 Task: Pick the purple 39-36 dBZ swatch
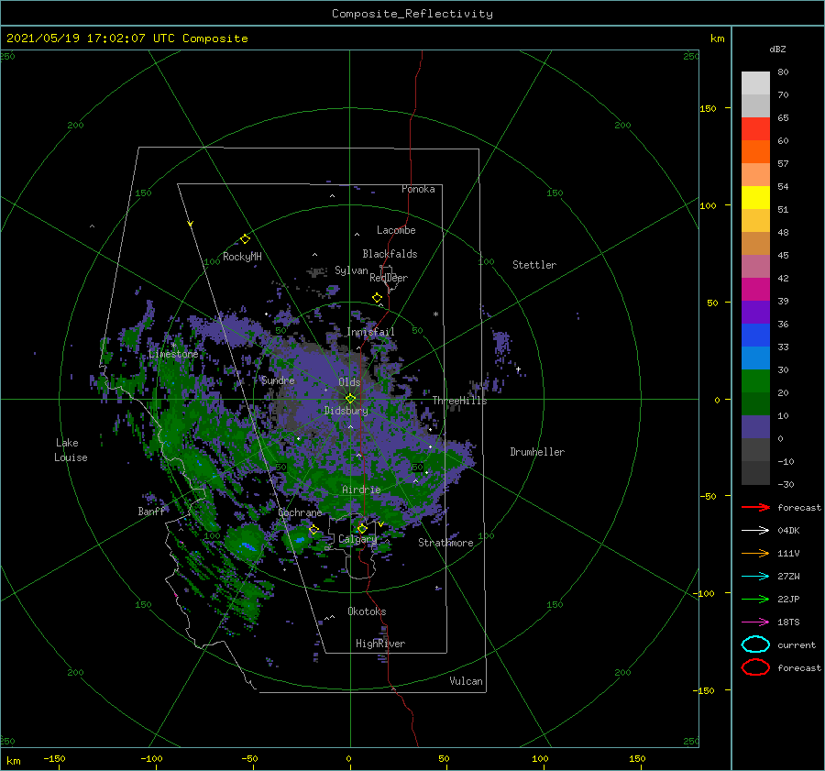click(755, 313)
